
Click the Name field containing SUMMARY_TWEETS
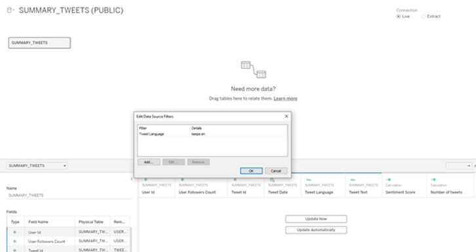69,195
